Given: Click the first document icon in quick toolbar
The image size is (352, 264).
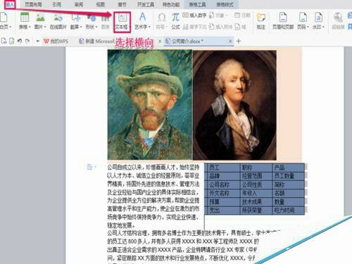Looking at the screenshot, I should coord(4,41).
